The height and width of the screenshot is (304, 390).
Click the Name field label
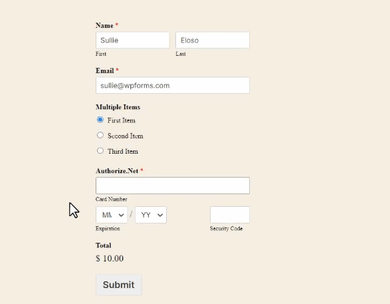[104, 25]
